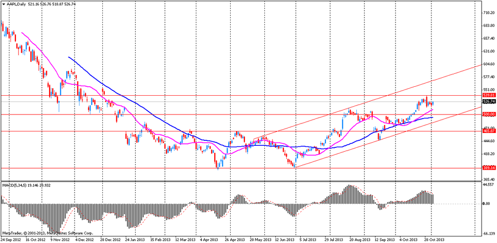Image resolution: width=497 pixels, height=243 pixels.
Task: Click the 710.20 price scale value
Action: [489, 13]
